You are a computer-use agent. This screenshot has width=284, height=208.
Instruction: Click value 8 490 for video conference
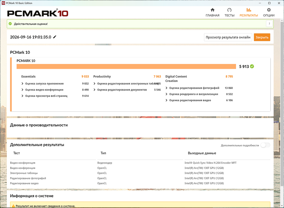pos(85,90)
